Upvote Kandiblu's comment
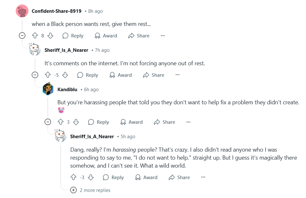Screen dimensions: 306x198 (x=61, y=122)
